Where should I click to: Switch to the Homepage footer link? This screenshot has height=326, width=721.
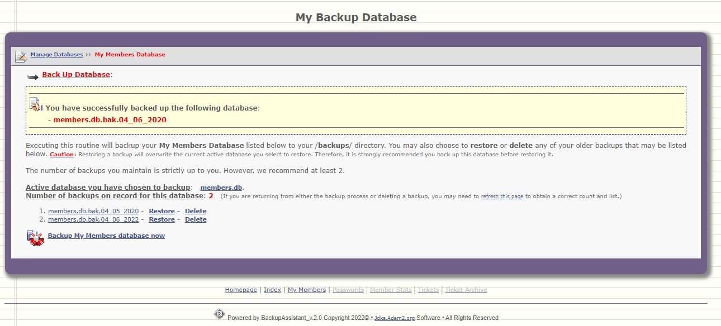(x=240, y=290)
